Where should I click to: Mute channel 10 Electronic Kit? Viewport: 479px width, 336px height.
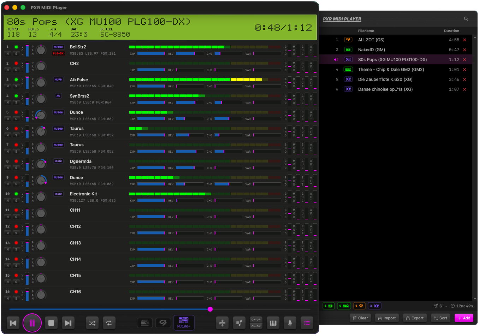coord(8,201)
